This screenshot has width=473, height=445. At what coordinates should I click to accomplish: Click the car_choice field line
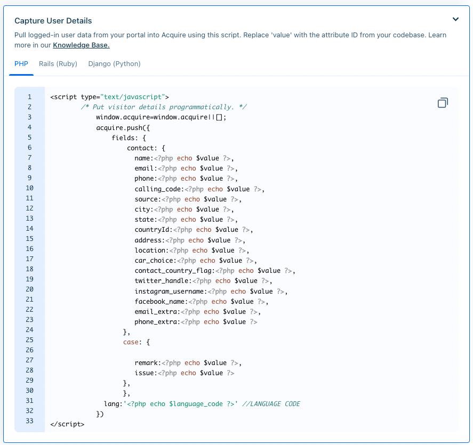196,261
